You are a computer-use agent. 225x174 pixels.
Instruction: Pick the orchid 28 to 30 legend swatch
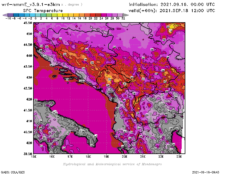coord(115,15)
